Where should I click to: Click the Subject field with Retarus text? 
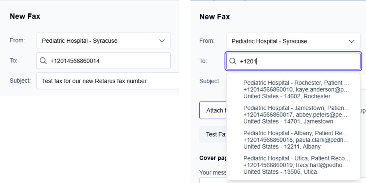tap(107, 81)
